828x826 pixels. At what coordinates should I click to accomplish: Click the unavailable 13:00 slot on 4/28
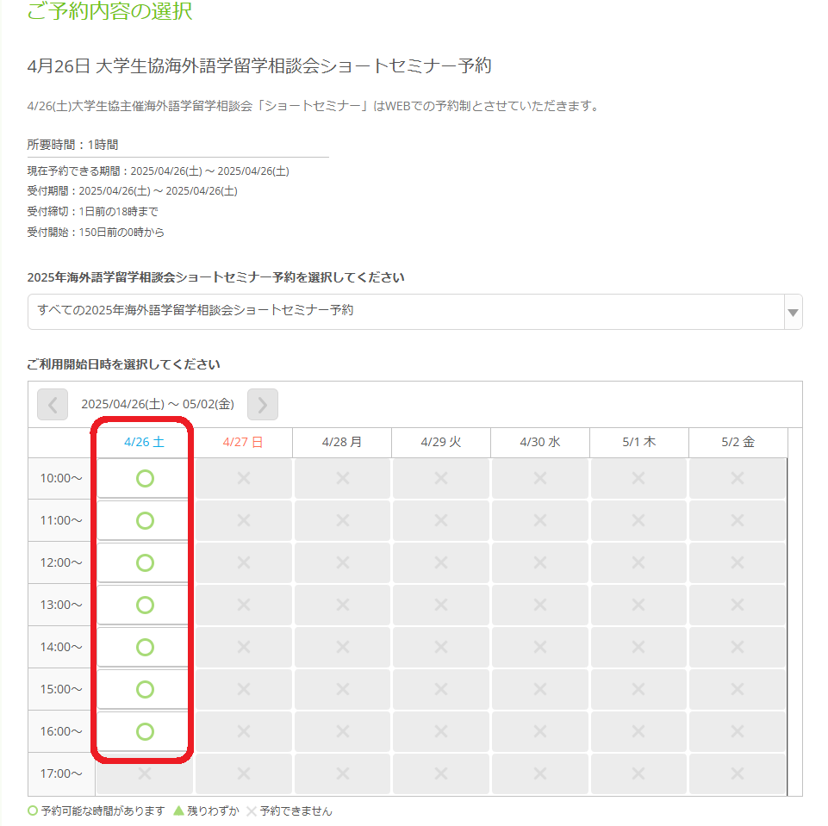tap(343, 605)
